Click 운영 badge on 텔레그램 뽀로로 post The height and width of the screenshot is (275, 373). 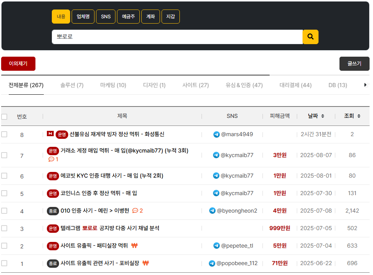click(53, 229)
